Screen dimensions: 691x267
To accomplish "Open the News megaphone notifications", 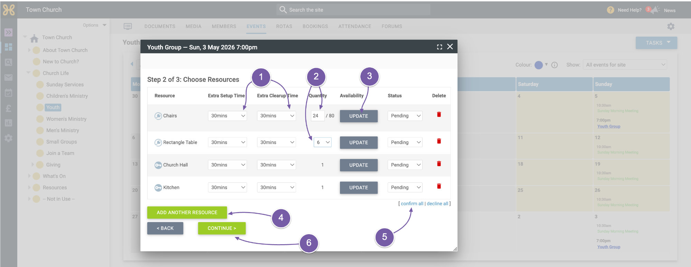I will point(654,10).
